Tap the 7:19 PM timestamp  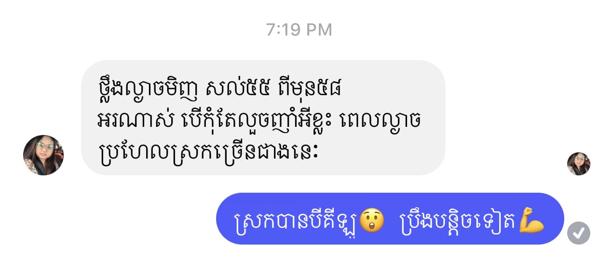tap(299, 30)
